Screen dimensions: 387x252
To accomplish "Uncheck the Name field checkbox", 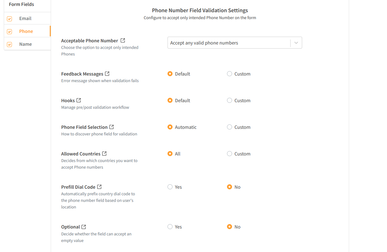I will click(9, 44).
